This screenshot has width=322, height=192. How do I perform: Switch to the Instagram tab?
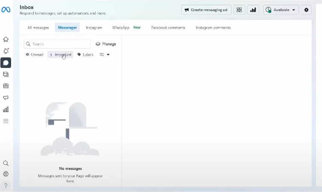point(94,28)
